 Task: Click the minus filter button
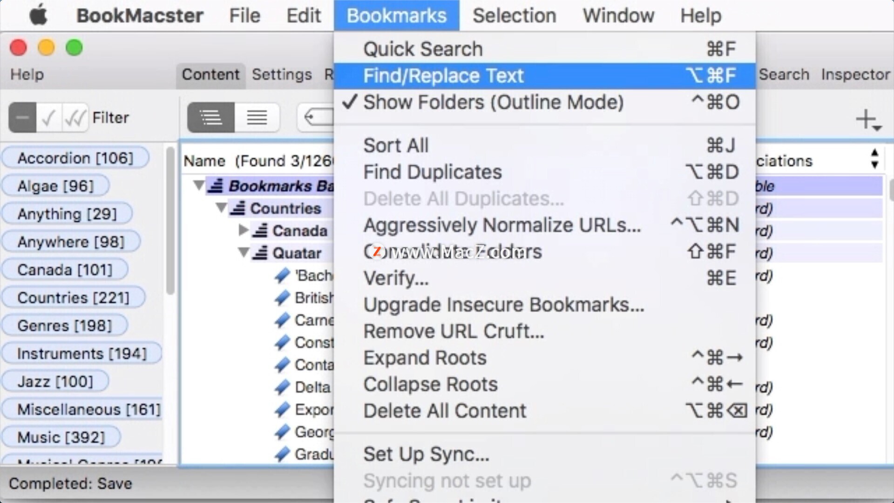pos(22,118)
